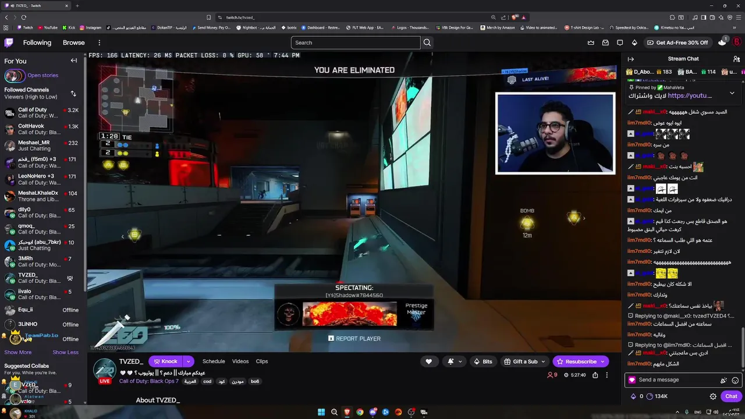
Task: Open the YouTube bookmark
Action: tap(48, 27)
